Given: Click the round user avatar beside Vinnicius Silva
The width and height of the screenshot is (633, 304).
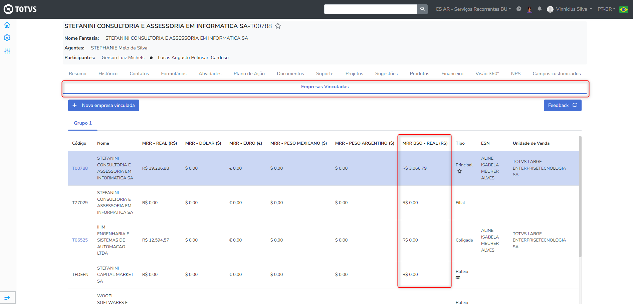Looking at the screenshot, I should click(x=550, y=9).
